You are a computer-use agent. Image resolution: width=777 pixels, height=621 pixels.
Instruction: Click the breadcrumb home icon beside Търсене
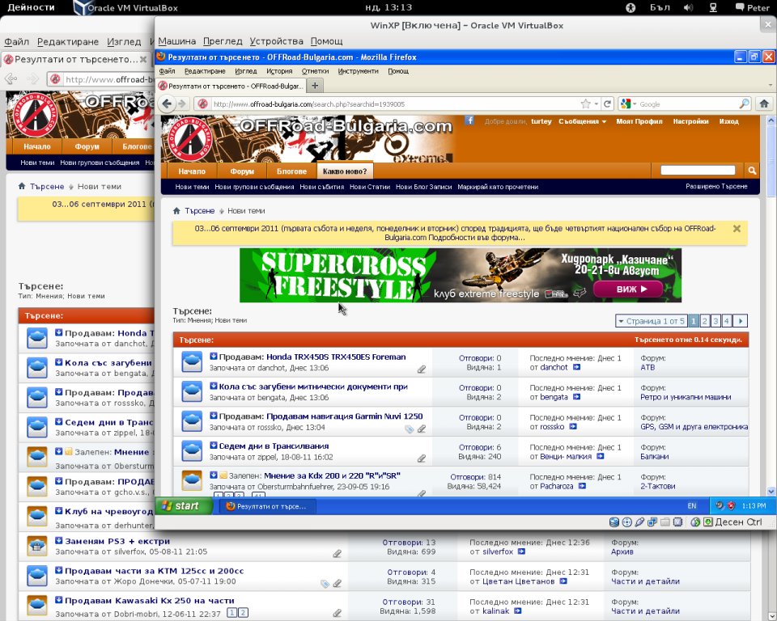tap(176, 210)
